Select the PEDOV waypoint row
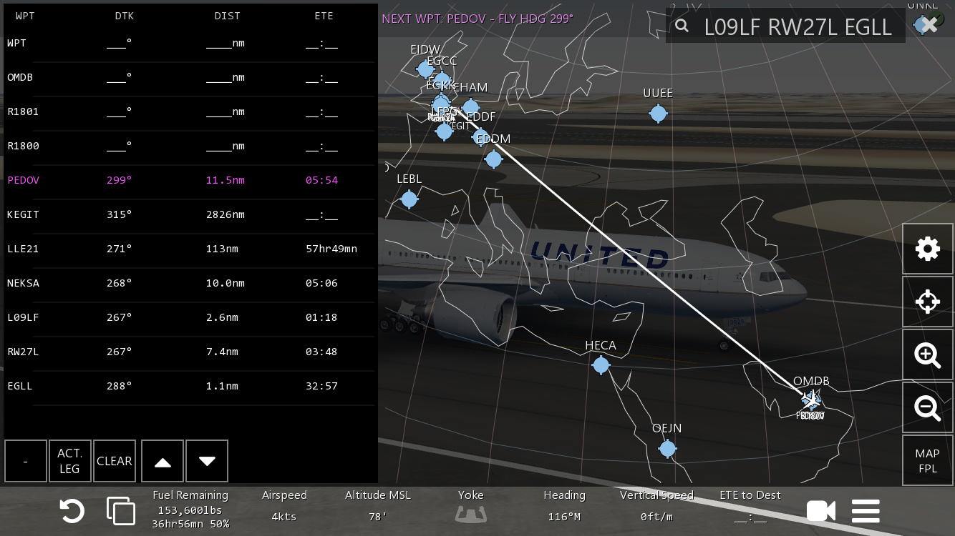The width and height of the screenshot is (955, 536). click(190, 180)
